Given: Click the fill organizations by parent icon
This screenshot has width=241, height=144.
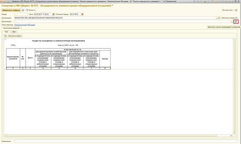Looking at the screenshot, I should pyautogui.click(x=236, y=21).
